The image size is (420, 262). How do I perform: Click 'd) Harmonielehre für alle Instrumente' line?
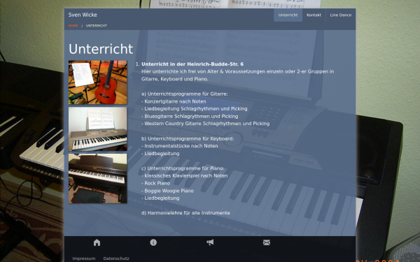(x=185, y=213)
